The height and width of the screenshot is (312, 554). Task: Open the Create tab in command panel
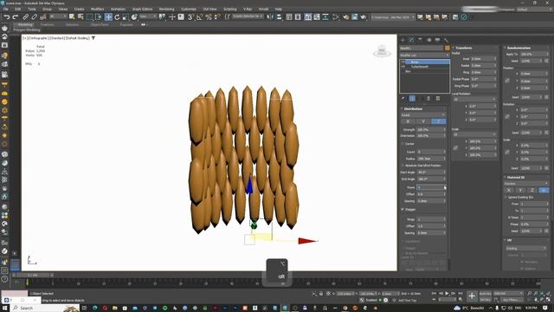pos(403,40)
